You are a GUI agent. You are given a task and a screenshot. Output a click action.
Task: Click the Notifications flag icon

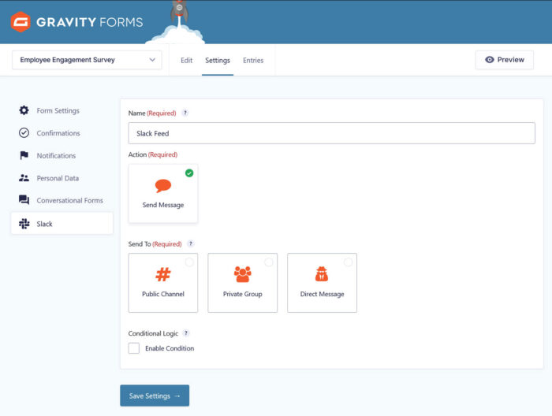(x=24, y=155)
